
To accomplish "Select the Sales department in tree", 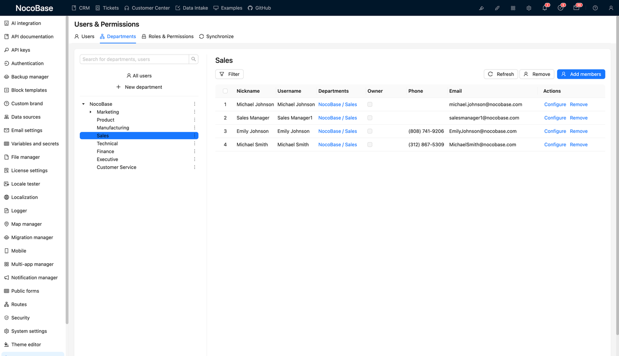I will [139, 136].
